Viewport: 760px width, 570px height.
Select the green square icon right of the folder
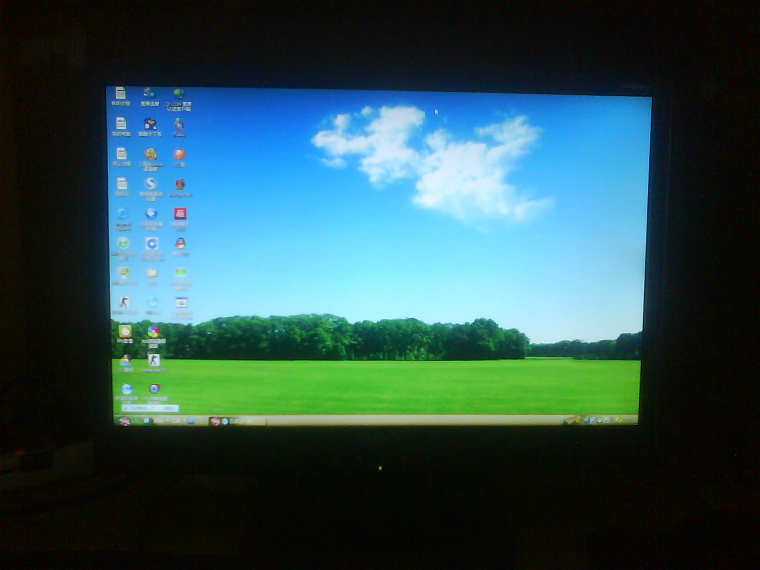click(180, 273)
